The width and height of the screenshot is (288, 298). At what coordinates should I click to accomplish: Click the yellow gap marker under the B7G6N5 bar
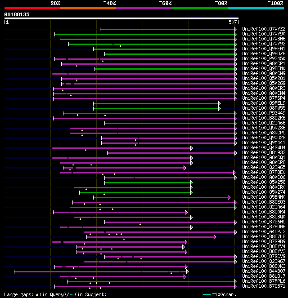pos(140,224)
